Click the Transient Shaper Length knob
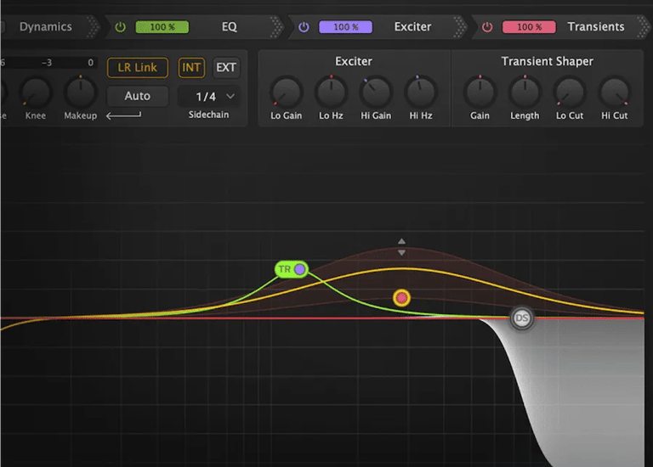 tap(525, 93)
